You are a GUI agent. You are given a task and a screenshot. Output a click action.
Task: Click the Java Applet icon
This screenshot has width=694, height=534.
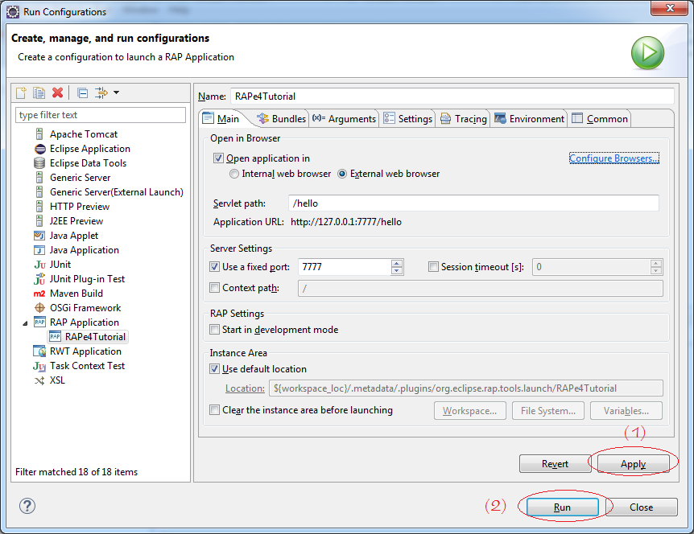pos(39,236)
